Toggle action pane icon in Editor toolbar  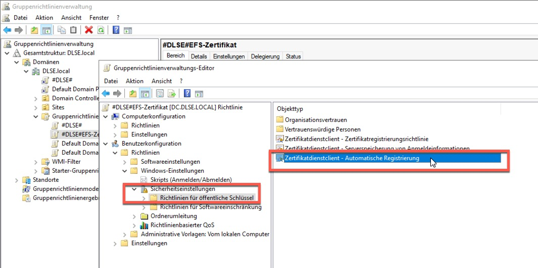(199, 93)
